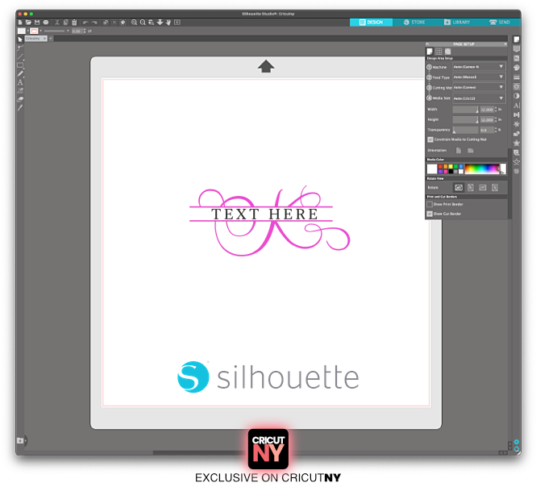The width and height of the screenshot is (536, 487).
Task: Switch to the LIBRARY tab
Action: pyautogui.click(x=459, y=22)
